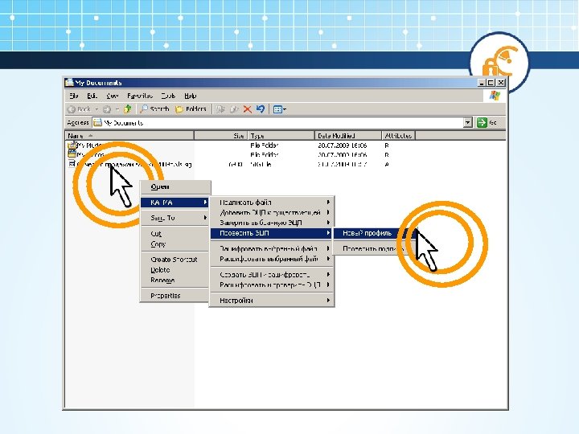
Task: Sort by the Size column header
Action: (x=221, y=136)
